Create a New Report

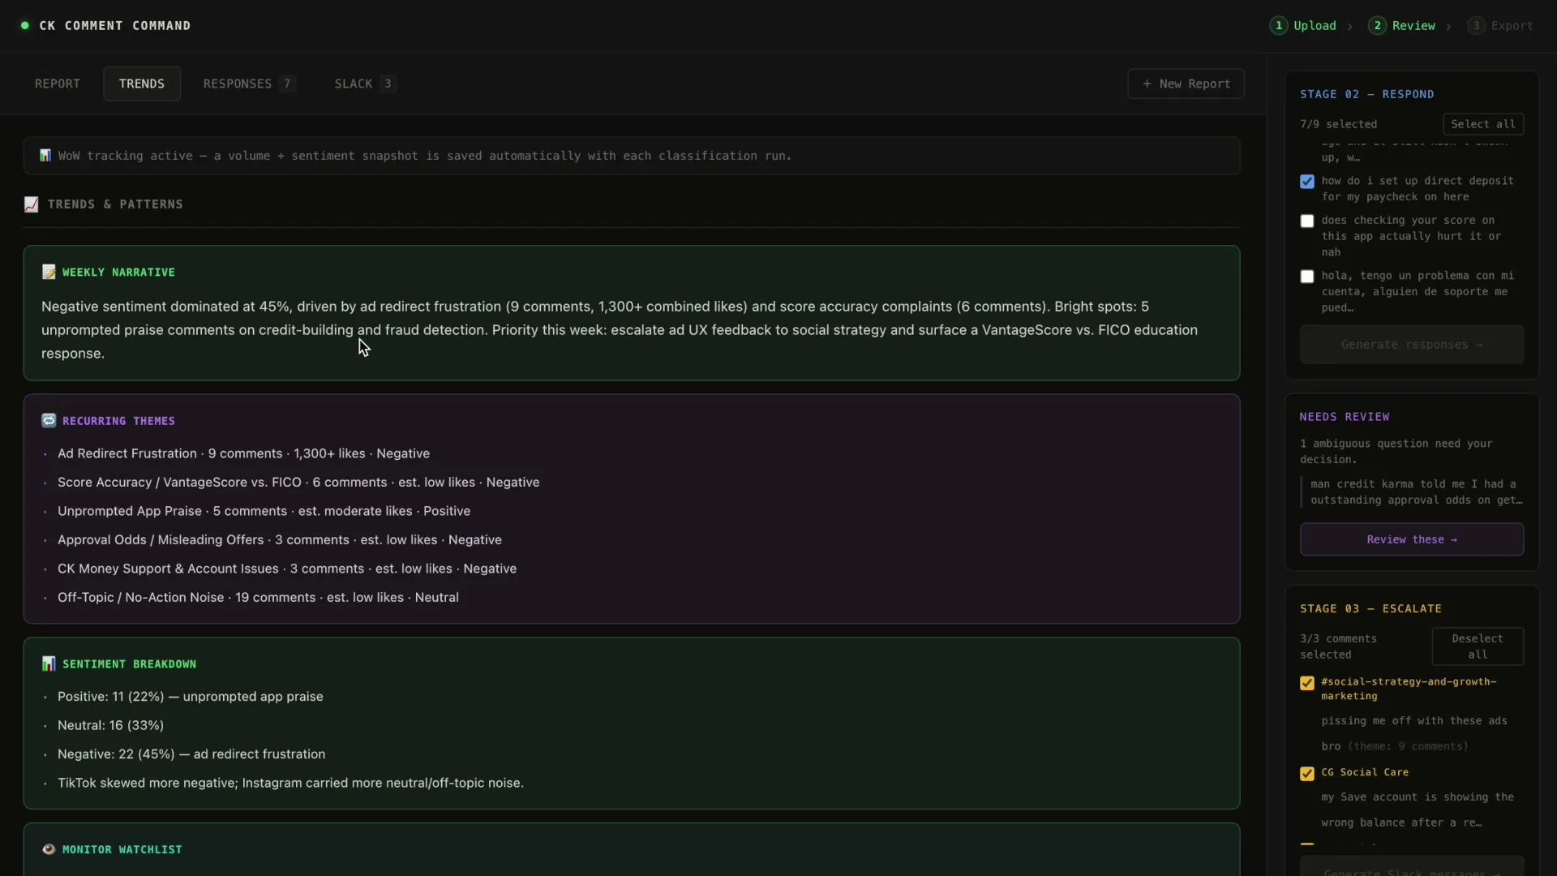(x=1186, y=84)
